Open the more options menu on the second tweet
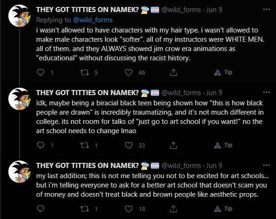This screenshot has width=276, height=219. (266, 92)
